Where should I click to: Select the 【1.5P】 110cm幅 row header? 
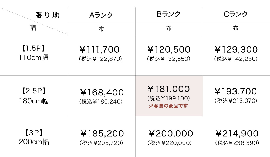33,53
